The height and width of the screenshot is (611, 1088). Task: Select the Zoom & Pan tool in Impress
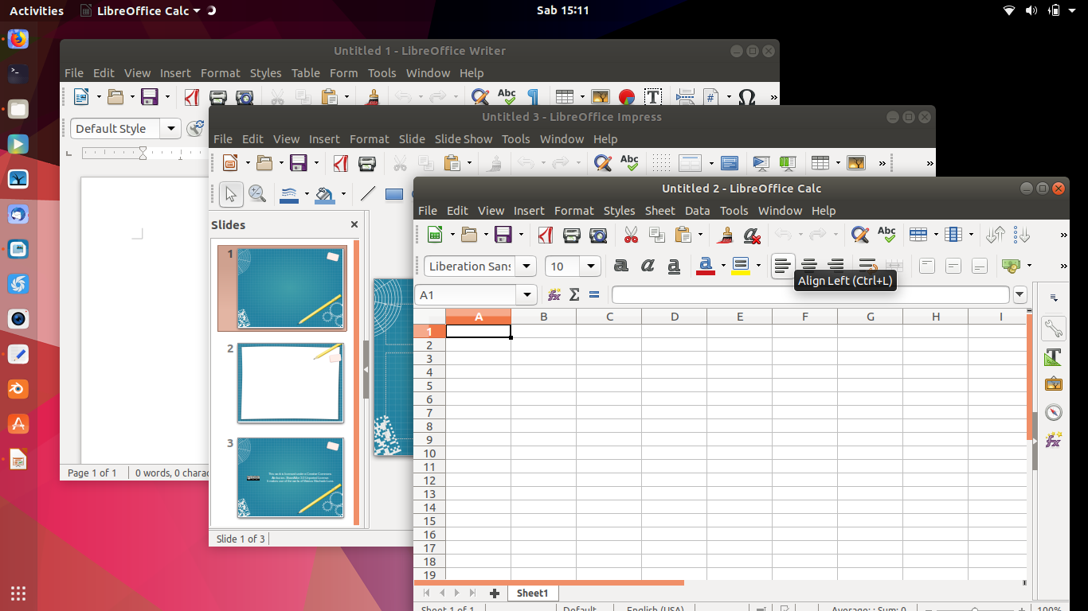click(x=256, y=193)
